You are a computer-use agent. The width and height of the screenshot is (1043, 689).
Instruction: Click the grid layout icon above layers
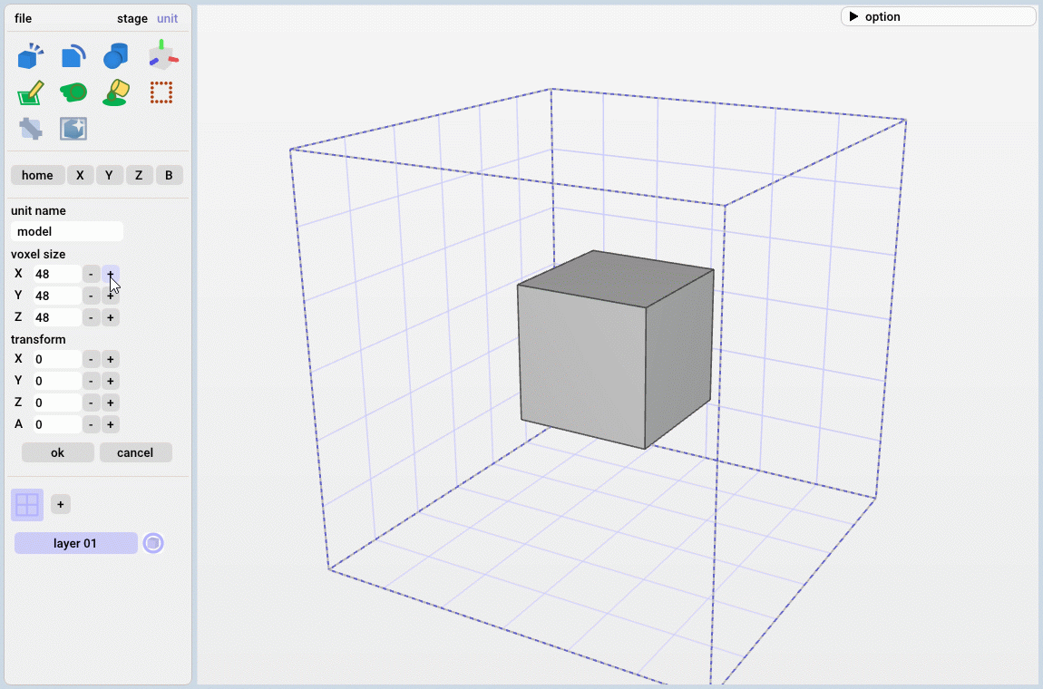pos(27,505)
